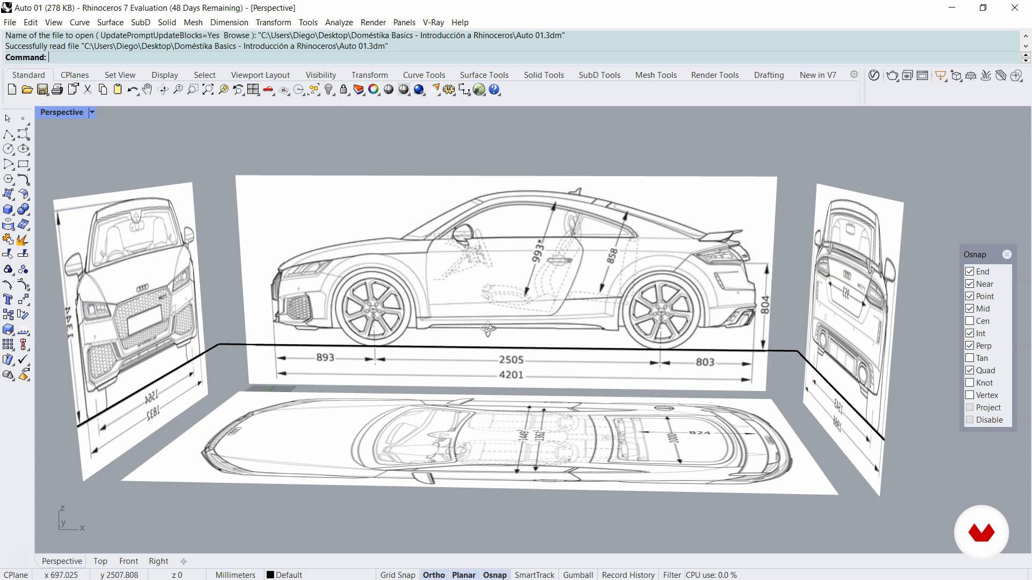Switch to the CPlanes toolbar tab
Screen dimensions: 1032x580
click(x=75, y=75)
